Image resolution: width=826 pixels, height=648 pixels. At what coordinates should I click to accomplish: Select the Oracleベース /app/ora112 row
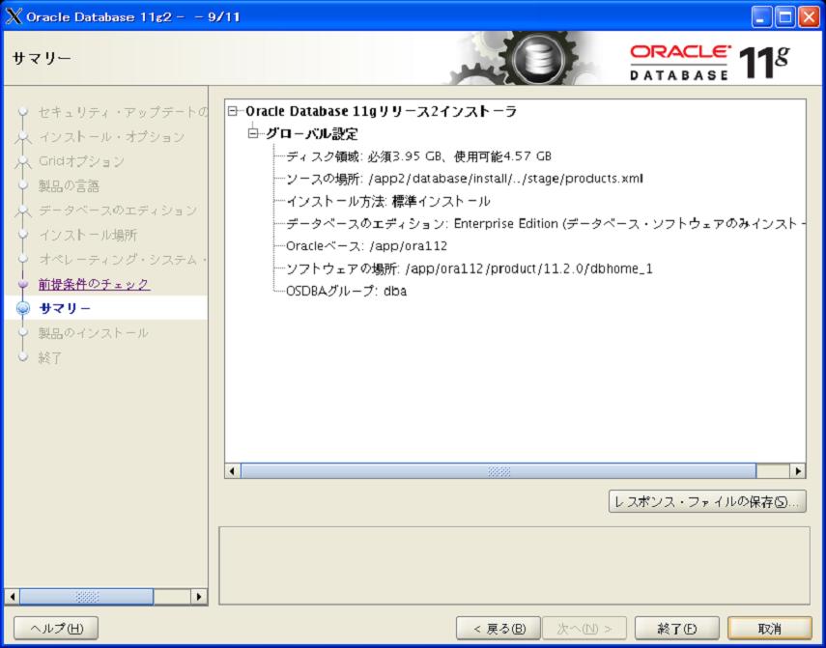point(367,246)
